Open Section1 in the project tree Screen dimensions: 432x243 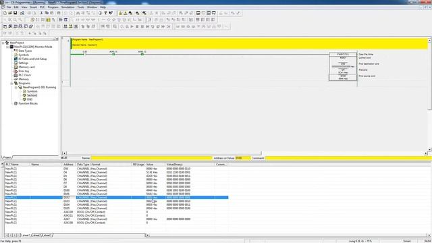coord(32,95)
